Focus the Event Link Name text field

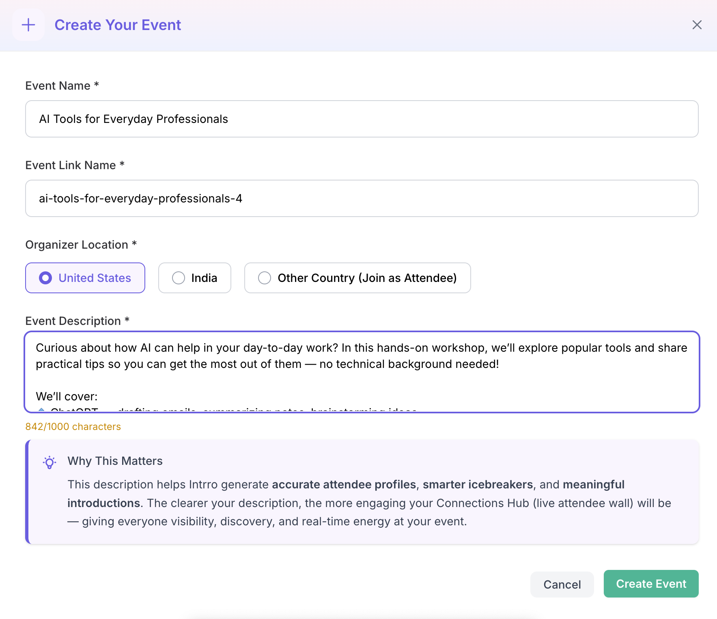(361, 198)
